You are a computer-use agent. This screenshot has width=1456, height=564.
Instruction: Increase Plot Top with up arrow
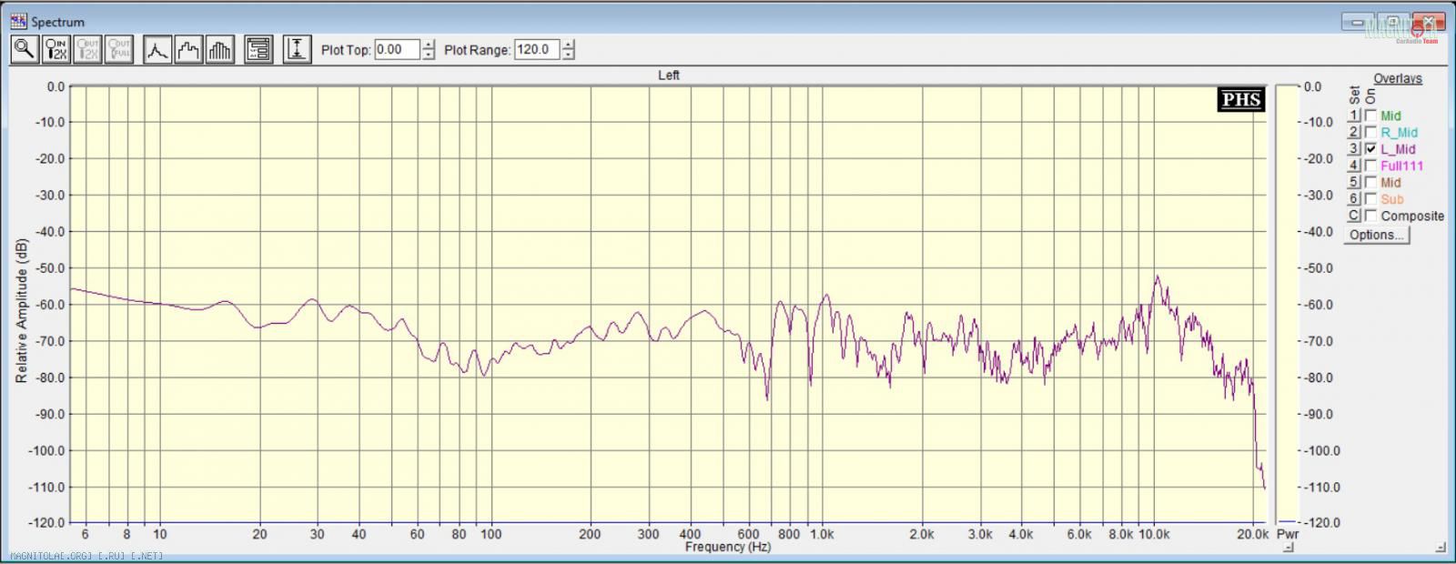429,45
